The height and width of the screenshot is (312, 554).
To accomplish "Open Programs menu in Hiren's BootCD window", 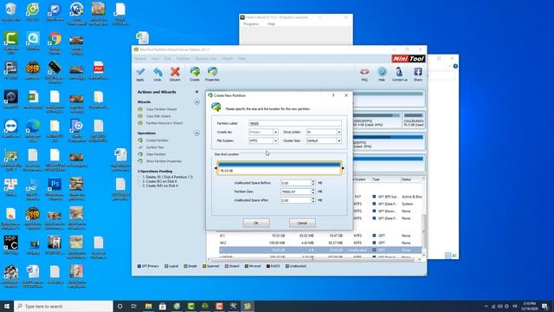I will coord(251,24).
